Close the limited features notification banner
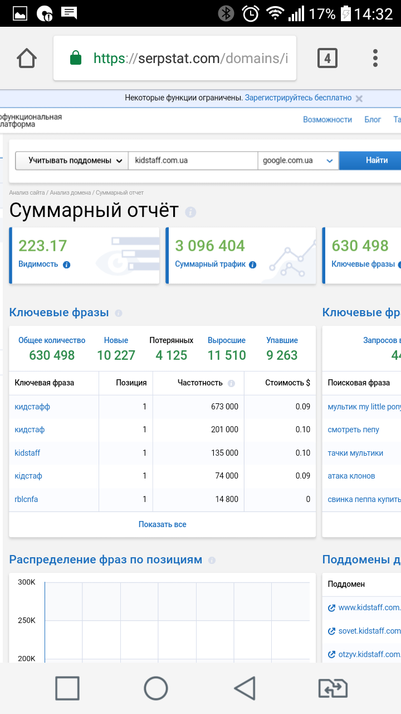401x714 pixels. (x=359, y=98)
